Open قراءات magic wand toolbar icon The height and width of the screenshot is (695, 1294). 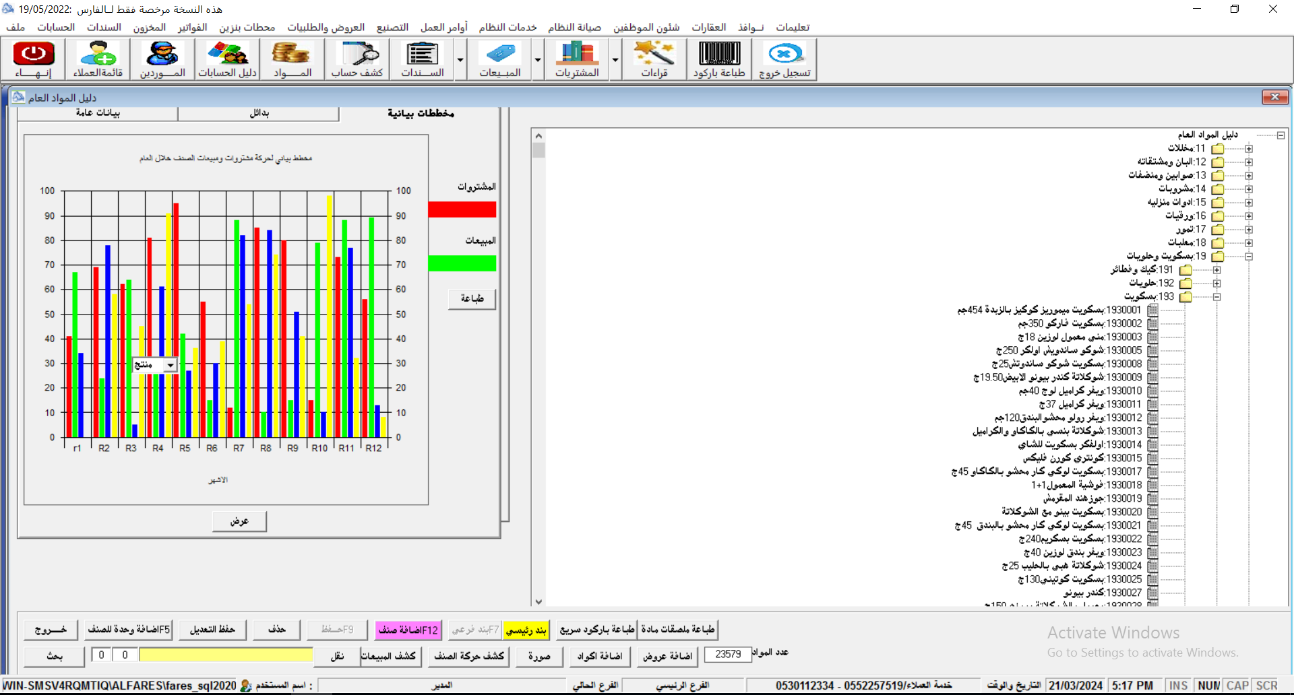point(654,59)
